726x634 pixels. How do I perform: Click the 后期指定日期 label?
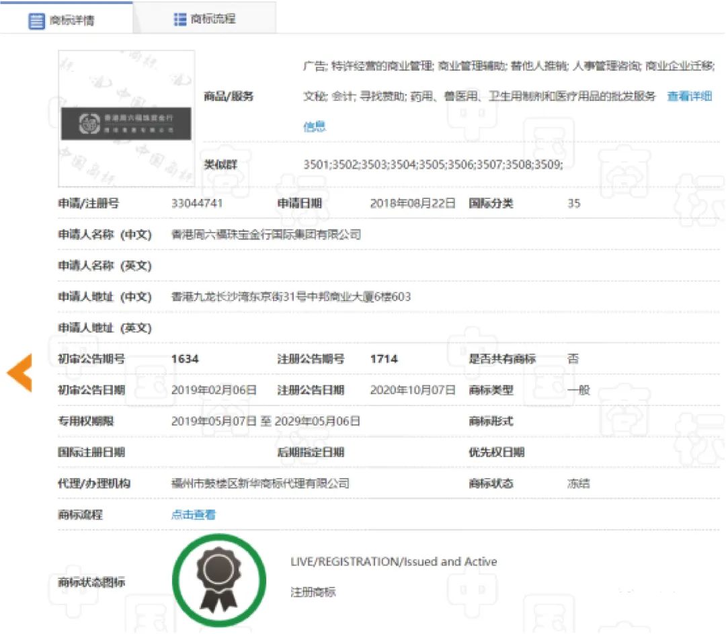point(311,452)
